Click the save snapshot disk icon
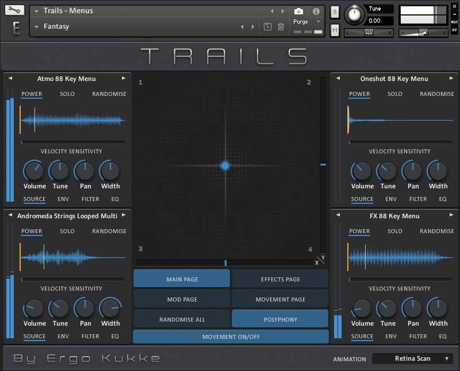Image resolution: width=460 pixels, height=371 pixels. pyautogui.click(x=267, y=26)
